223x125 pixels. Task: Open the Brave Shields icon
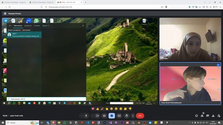click(166, 7)
